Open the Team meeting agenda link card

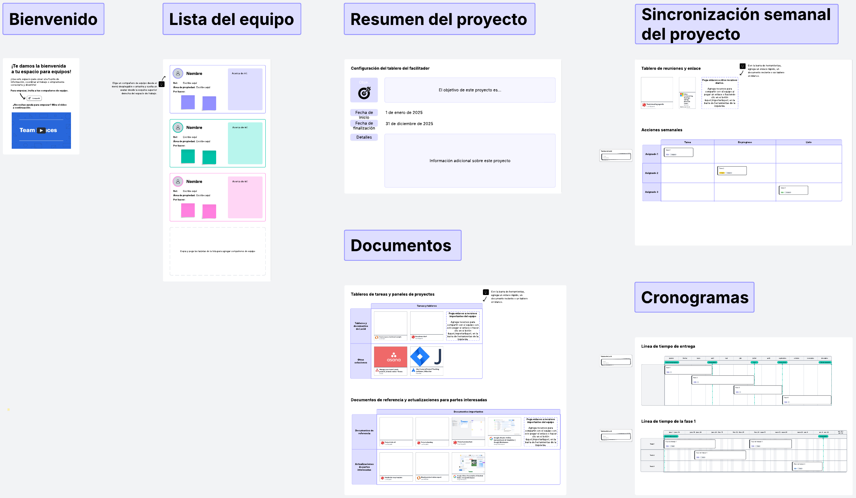657,93
